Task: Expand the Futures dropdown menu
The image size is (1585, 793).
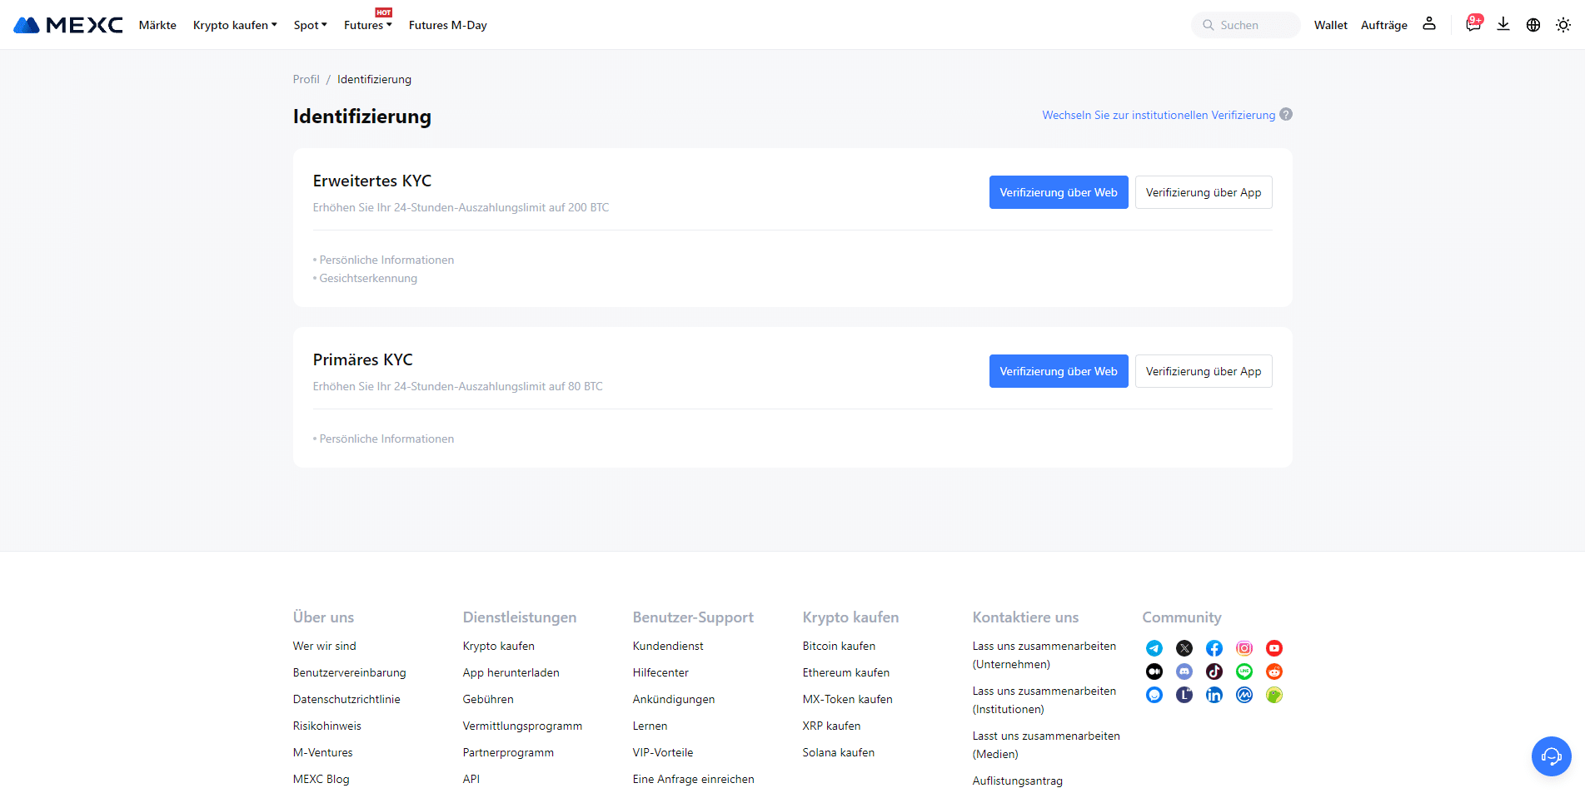Action: (x=368, y=25)
